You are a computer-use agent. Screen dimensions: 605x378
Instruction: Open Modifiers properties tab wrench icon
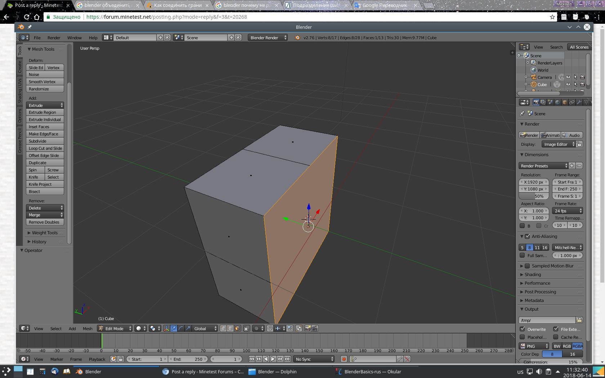click(x=579, y=102)
